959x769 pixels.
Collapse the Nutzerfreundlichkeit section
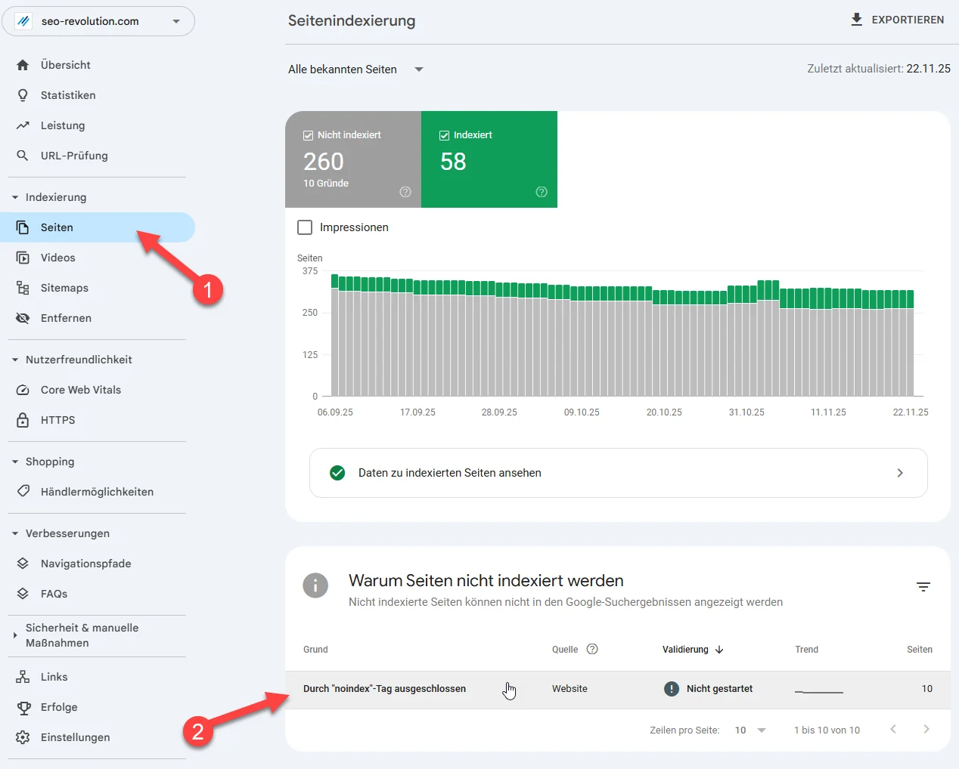click(14, 360)
